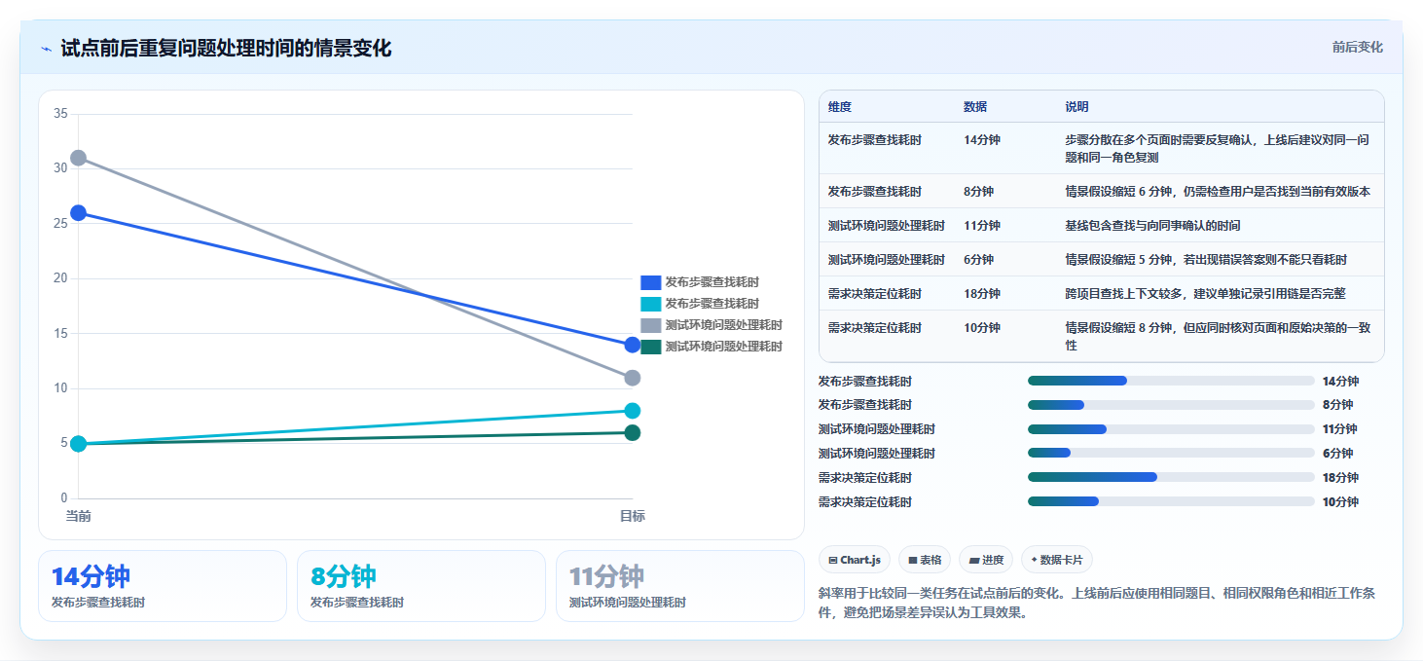This screenshot has width=1423, height=661.
Task: Select the 18分钟 progress bar
Action: pyautogui.click(x=1171, y=477)
